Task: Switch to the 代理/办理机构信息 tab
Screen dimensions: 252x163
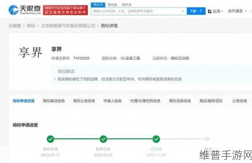Action: pyautogui.click(x=145, y=101)
